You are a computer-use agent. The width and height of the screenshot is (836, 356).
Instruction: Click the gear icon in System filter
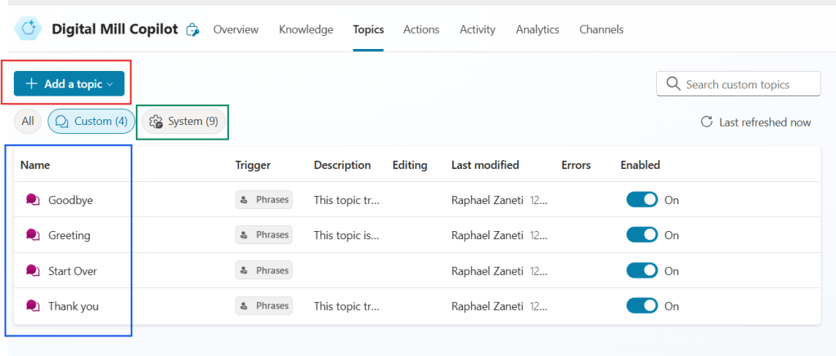[155, 122]
